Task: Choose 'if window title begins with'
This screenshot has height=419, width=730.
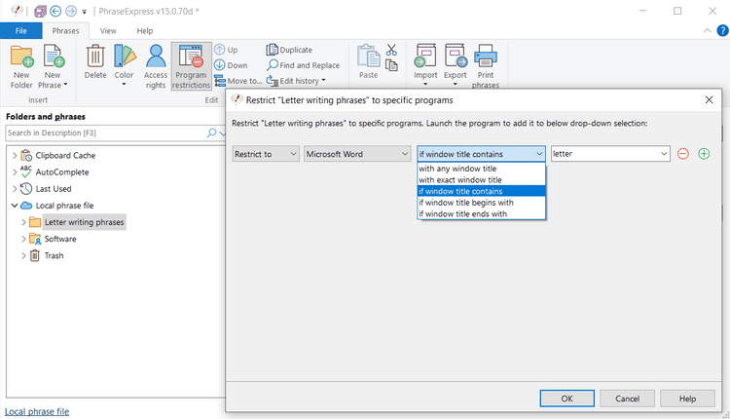Action: (465, 203)
